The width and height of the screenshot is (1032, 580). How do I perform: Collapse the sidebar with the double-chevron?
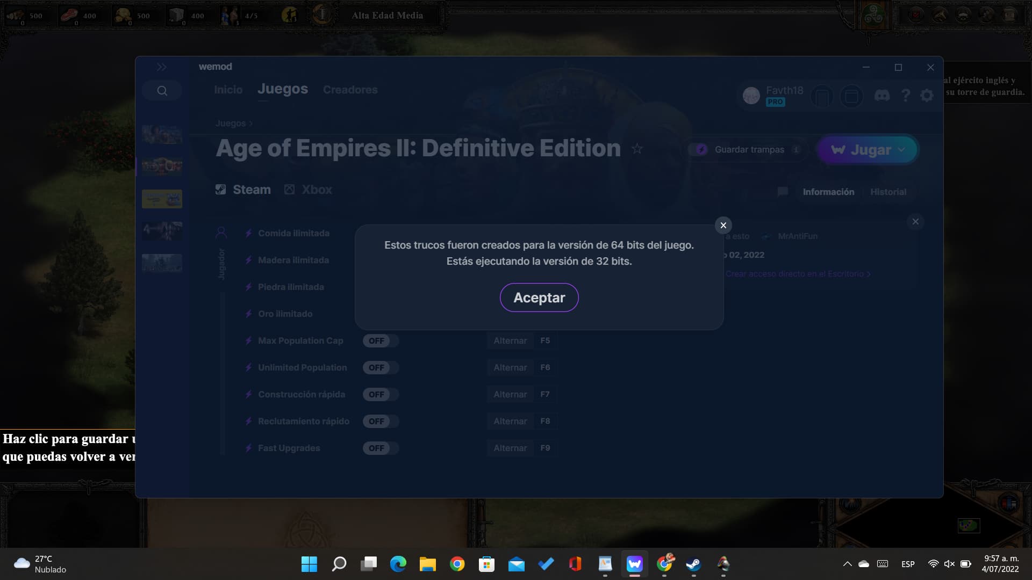click(x=162, y=67)
